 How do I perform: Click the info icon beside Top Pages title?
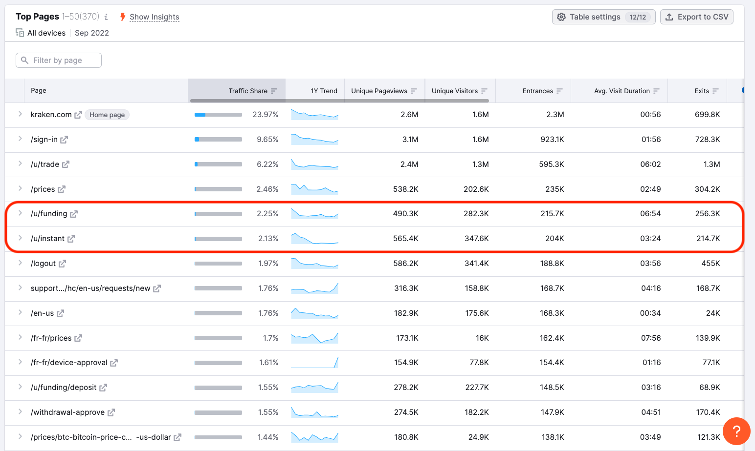pyautogui.click(x=106, y=17)
